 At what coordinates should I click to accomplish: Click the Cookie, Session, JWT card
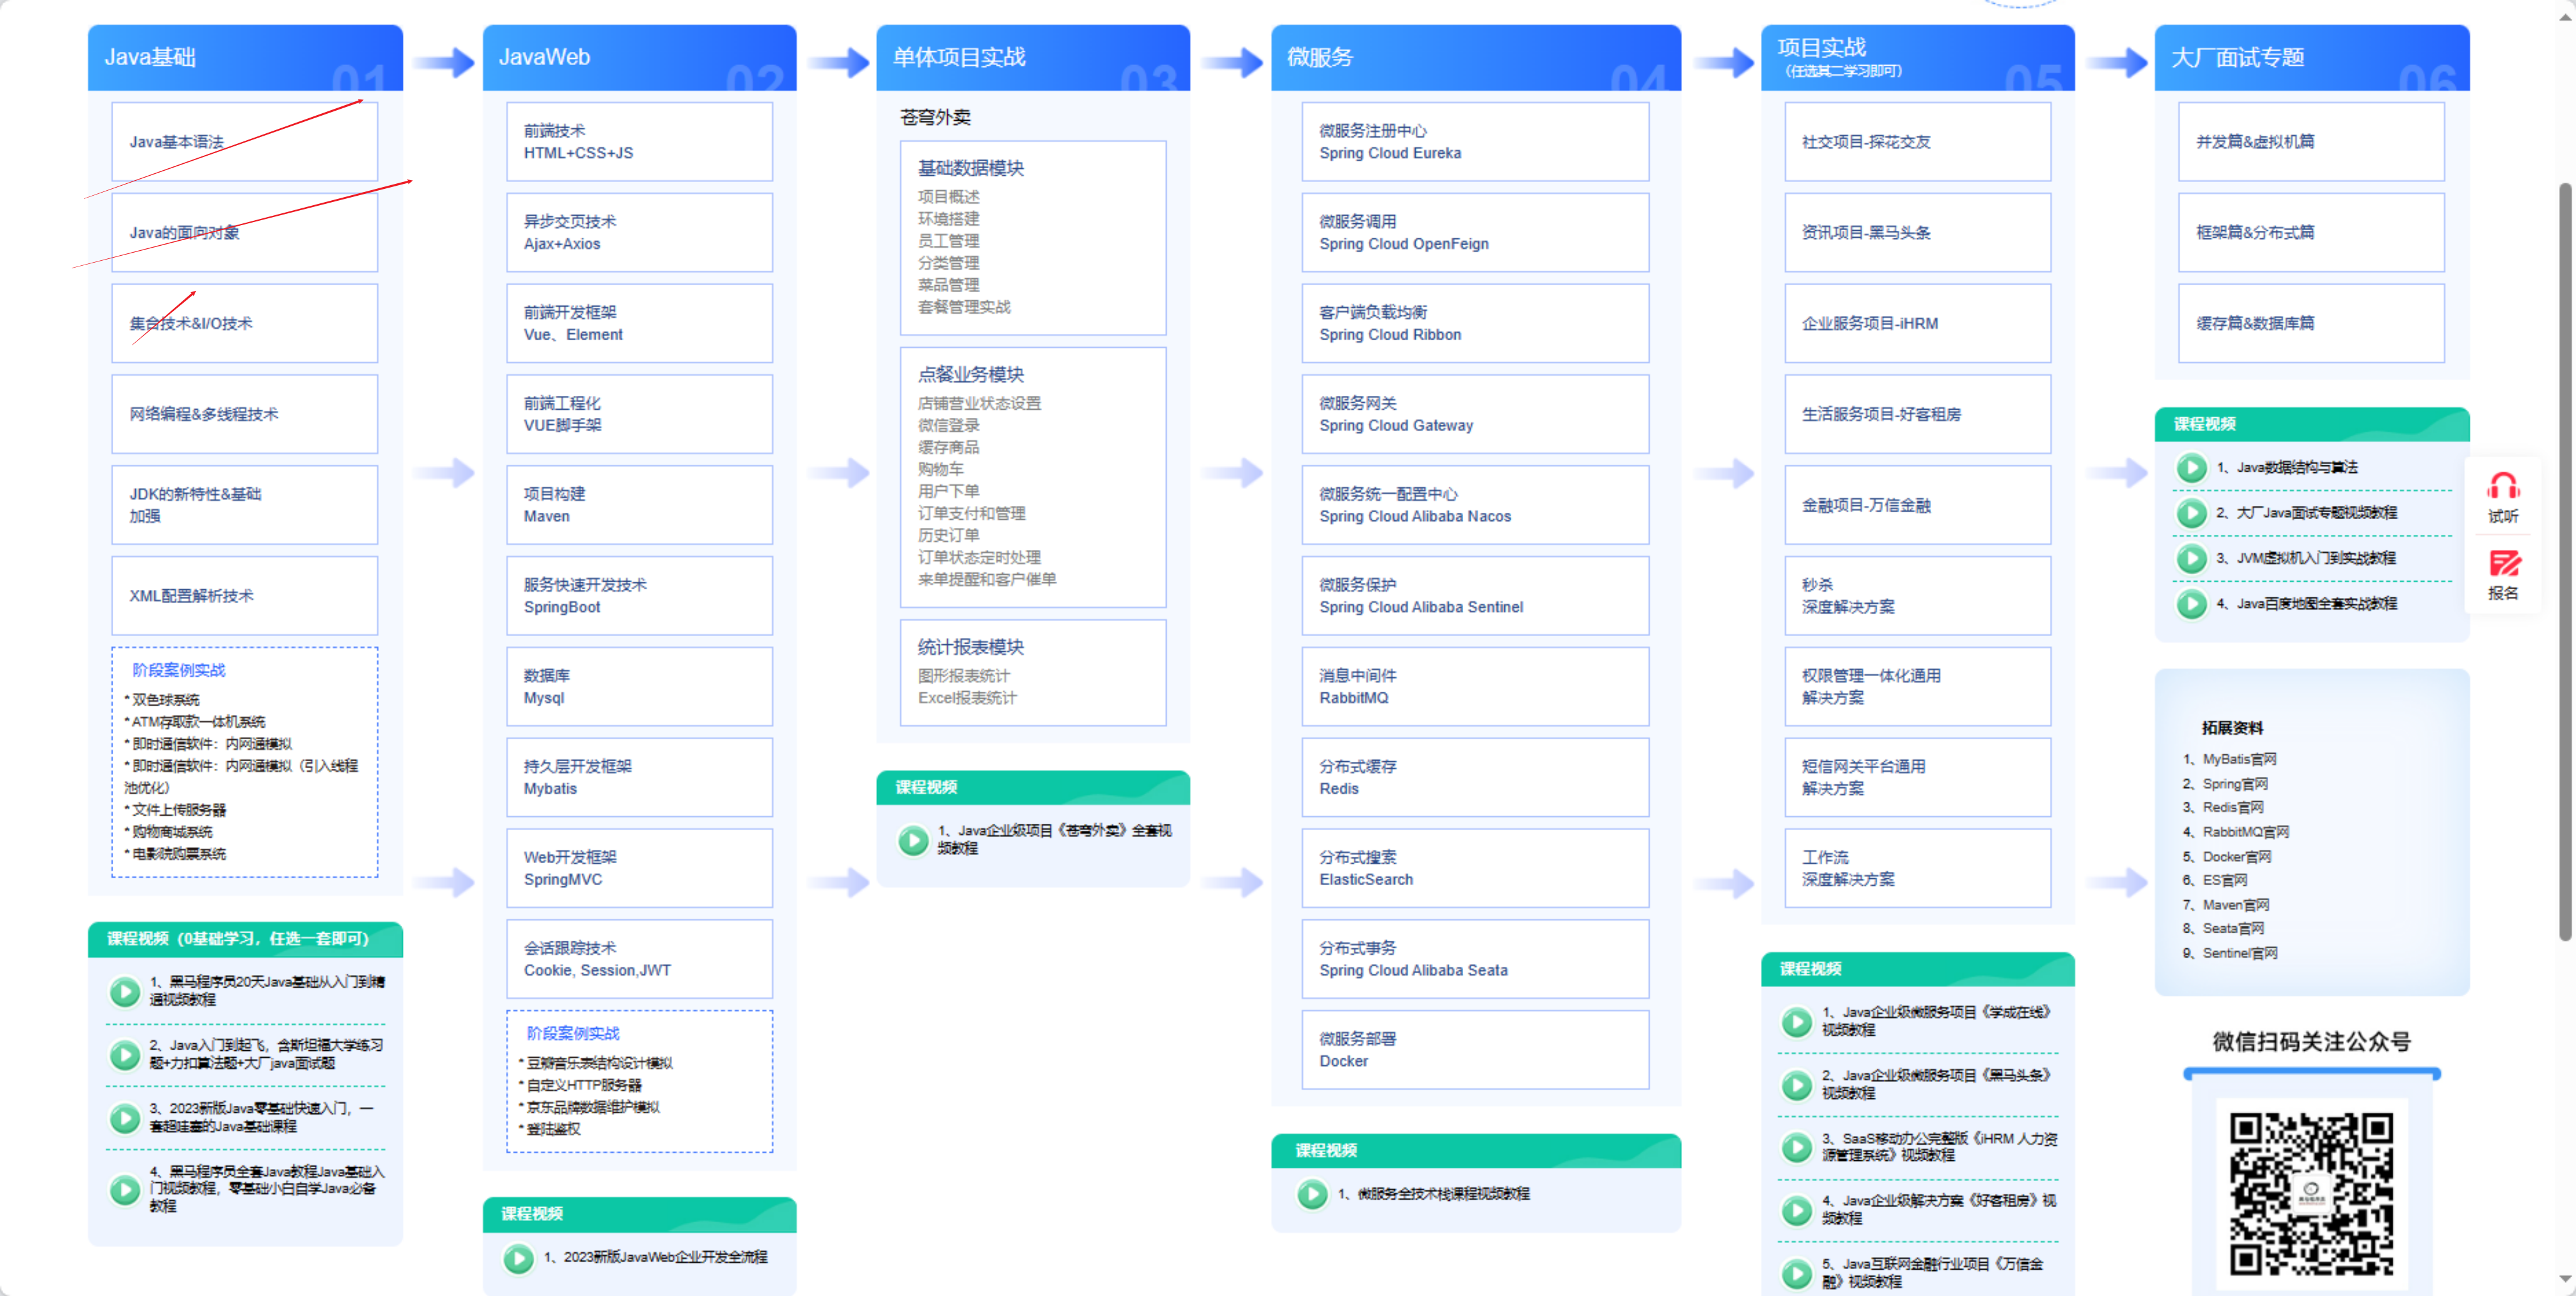coord(639,959)
